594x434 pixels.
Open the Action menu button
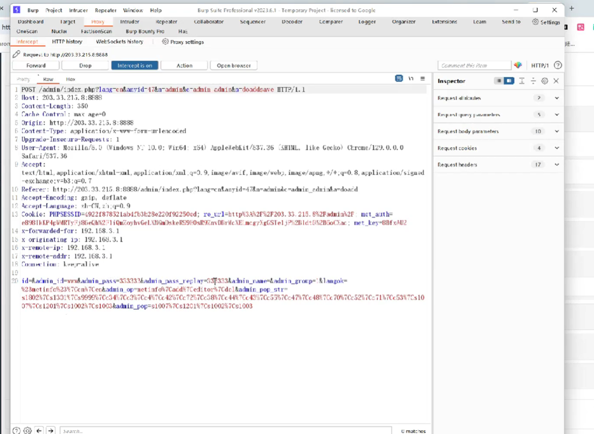[184, 65]
